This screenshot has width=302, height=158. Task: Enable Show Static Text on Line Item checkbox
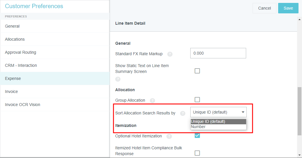(x=197, y=71)
